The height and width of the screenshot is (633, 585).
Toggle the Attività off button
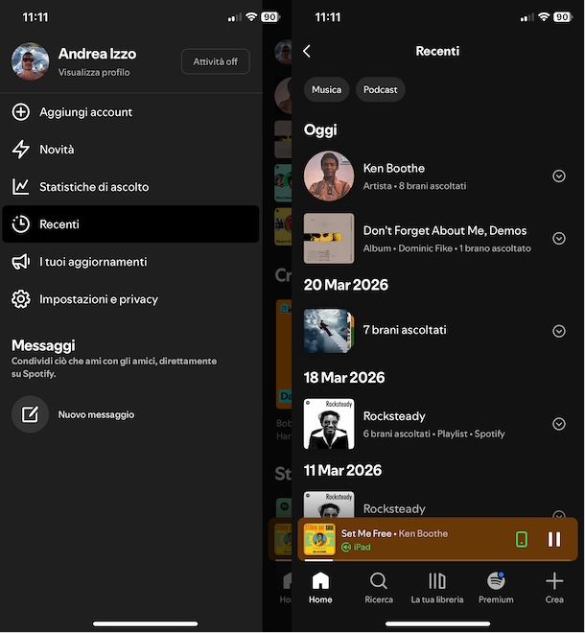click(216, 61)
